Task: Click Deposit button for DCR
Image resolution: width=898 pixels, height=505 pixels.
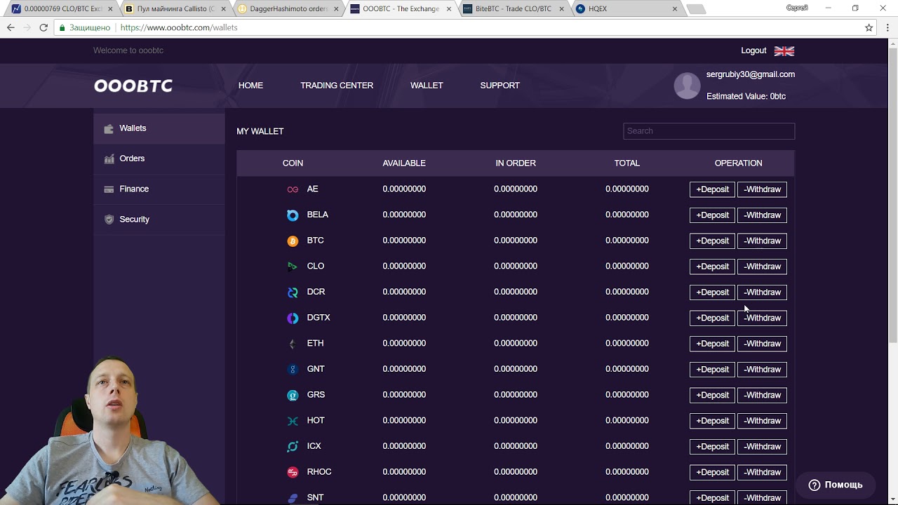Action: (712, 292)
